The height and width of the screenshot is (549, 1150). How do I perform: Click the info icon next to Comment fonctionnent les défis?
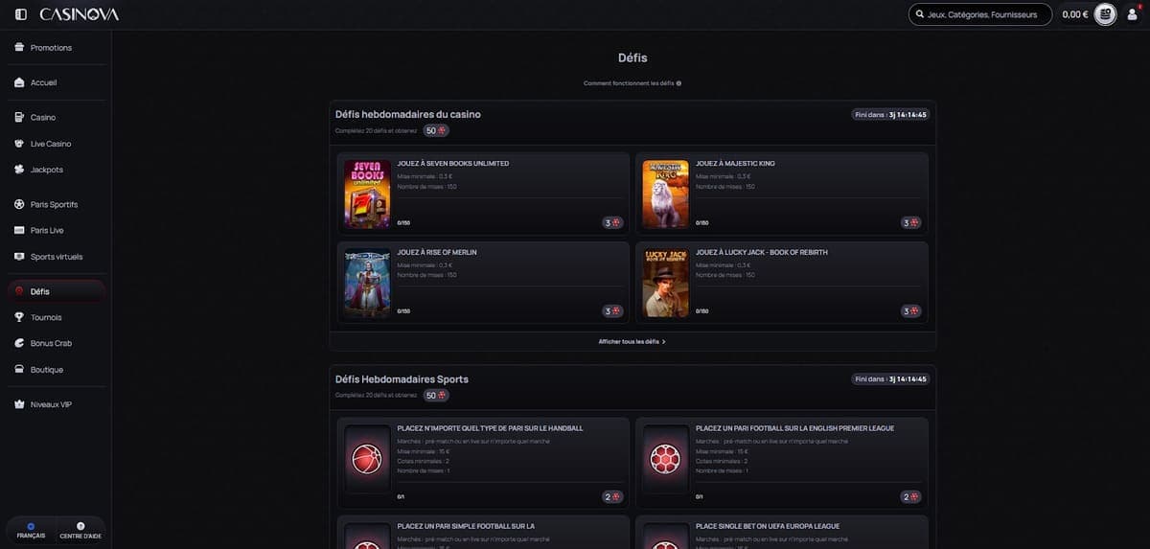pyautogui.click(x=678, y=83)
